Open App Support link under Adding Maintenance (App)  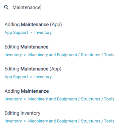pyautogui.click(x=16, y=33)
